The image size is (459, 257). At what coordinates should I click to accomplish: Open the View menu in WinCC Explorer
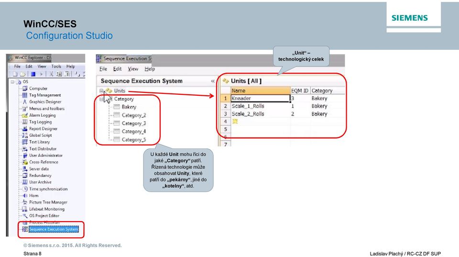pyautogui.click(x=42, y=67)
